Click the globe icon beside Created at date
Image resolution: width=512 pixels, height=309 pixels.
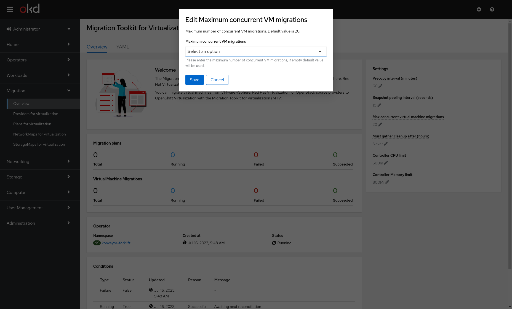pos(185,243)
